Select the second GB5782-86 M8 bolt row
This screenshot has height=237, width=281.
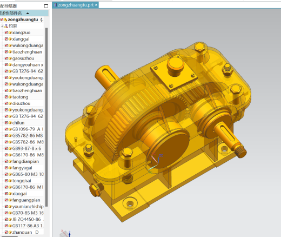tap(28, 142)
